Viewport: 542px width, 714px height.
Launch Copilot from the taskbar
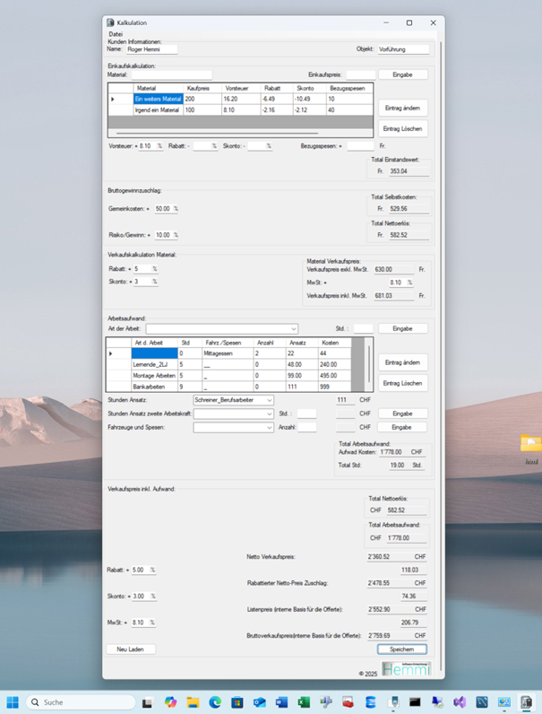[x=170, y=702]
